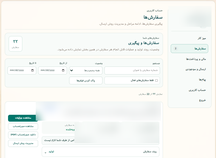Viewport: 216px width, 158px height.
Task: Open the همه وضعیت‌ها status dropdown
Action: coord(86,70)
